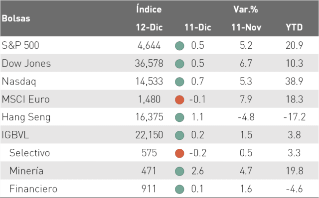Click the Minería row label
The image size is (319, 198).
(x=26, y=170)
